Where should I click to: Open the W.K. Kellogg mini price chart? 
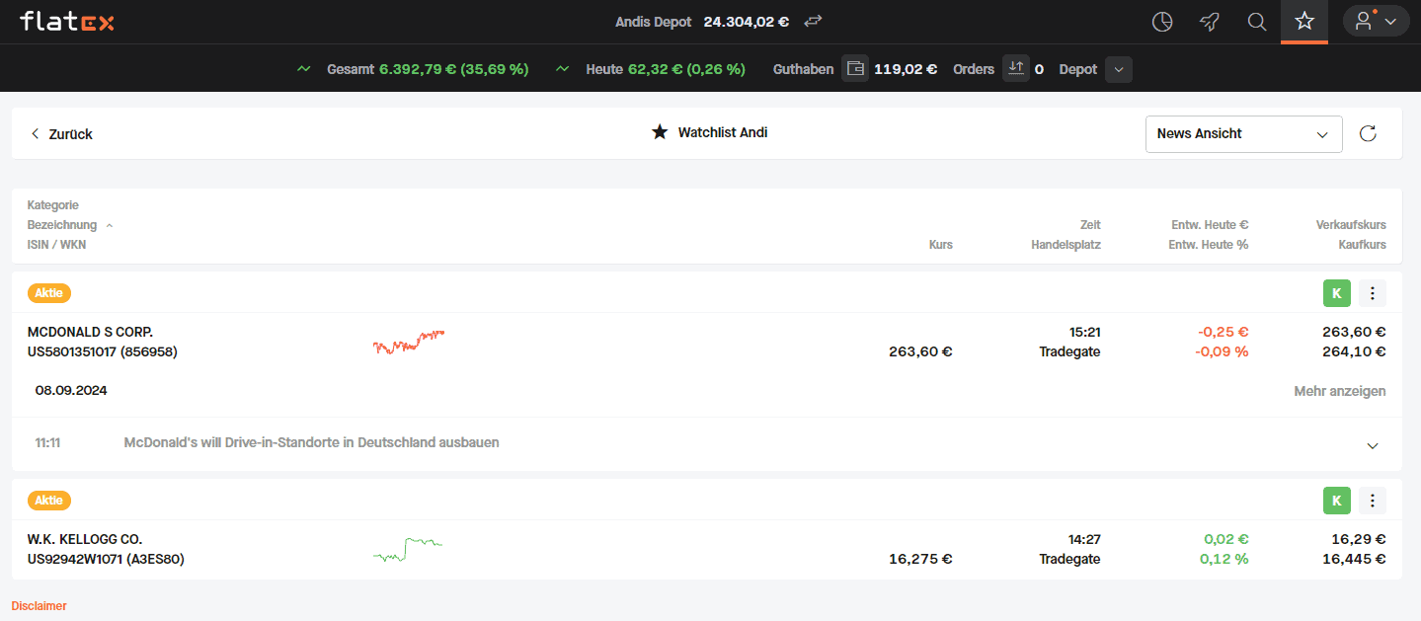pos(407,549)
